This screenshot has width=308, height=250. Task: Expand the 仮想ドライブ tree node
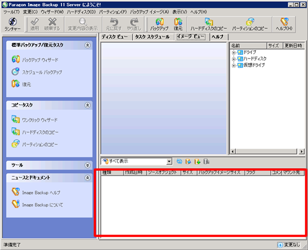(x=233, y=66)
